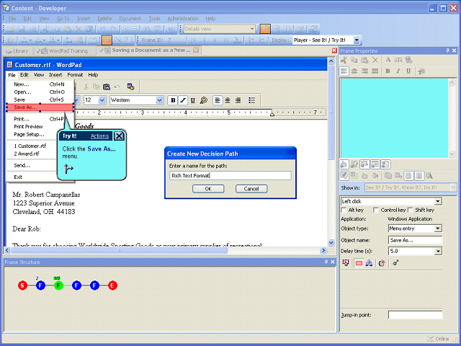
Task: Click the Help question mark toolbar icon
Action: coord(171,29)
